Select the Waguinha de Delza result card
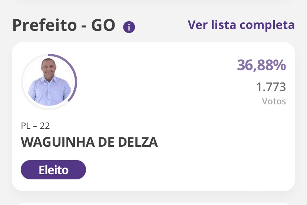Screen dimensions: 307x205 153,117
